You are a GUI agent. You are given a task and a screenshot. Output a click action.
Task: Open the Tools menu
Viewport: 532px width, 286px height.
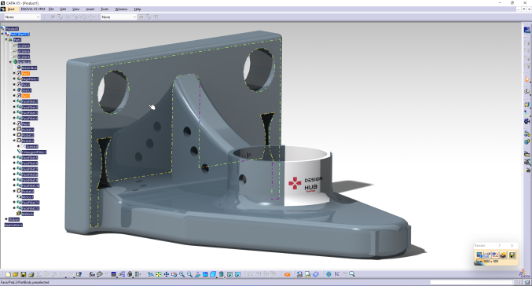pyautogui.click(x=105, y=9)
